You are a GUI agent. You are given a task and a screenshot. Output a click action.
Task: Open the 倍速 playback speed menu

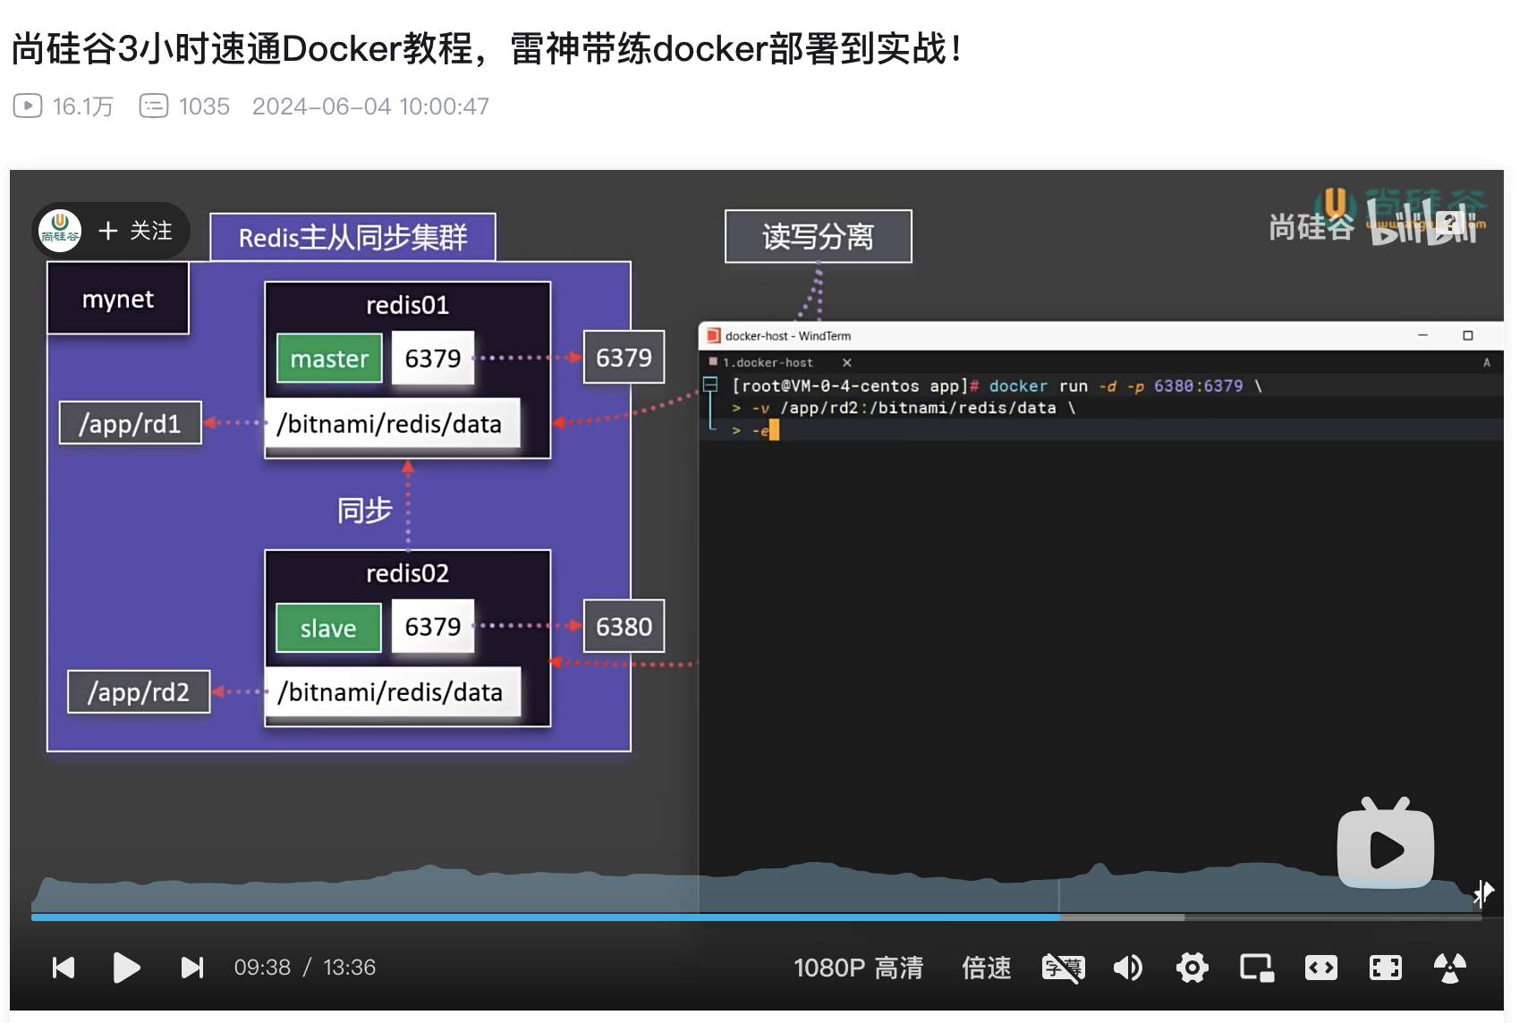(x=986, y=968)
